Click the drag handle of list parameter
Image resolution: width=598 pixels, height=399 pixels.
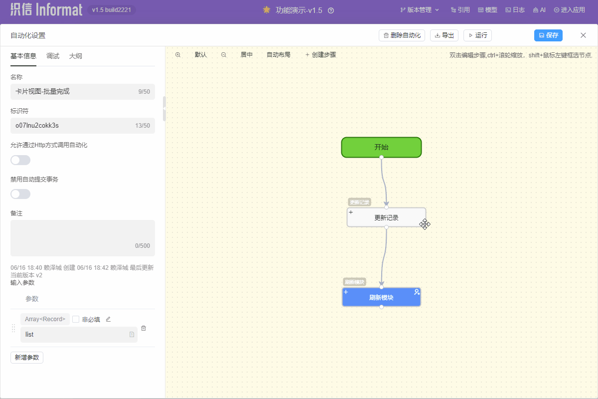pyautogui.click(x=14, y=328)
